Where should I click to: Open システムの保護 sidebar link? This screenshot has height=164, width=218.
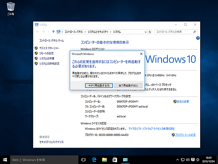(x=47, y=58)
